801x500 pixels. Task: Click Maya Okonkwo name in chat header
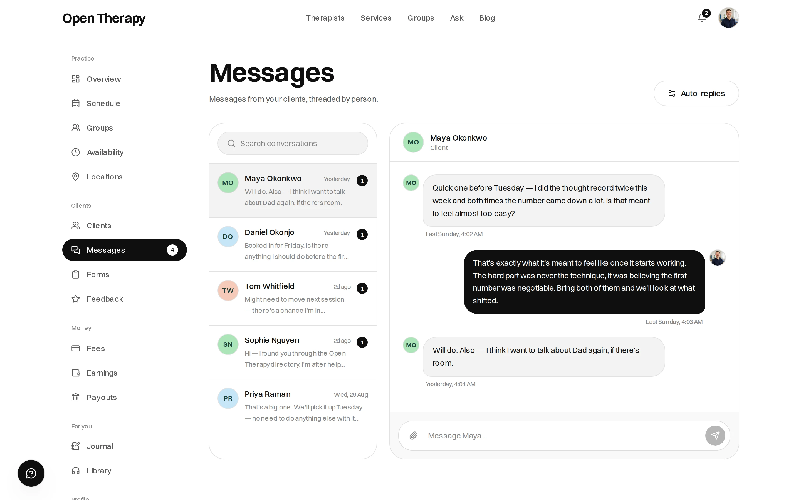click(x=458, y=138)
